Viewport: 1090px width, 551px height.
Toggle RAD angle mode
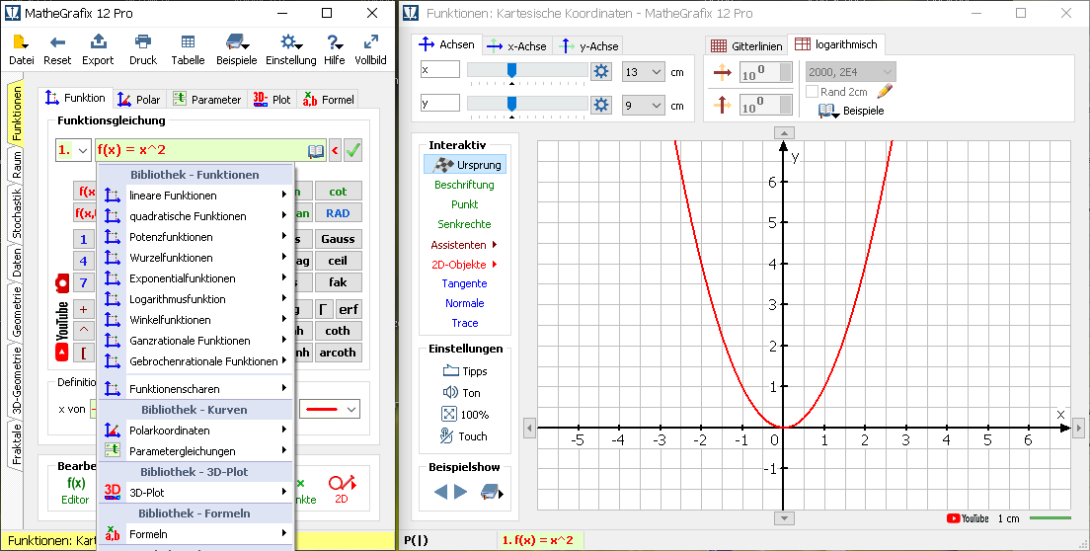(338, 213)
